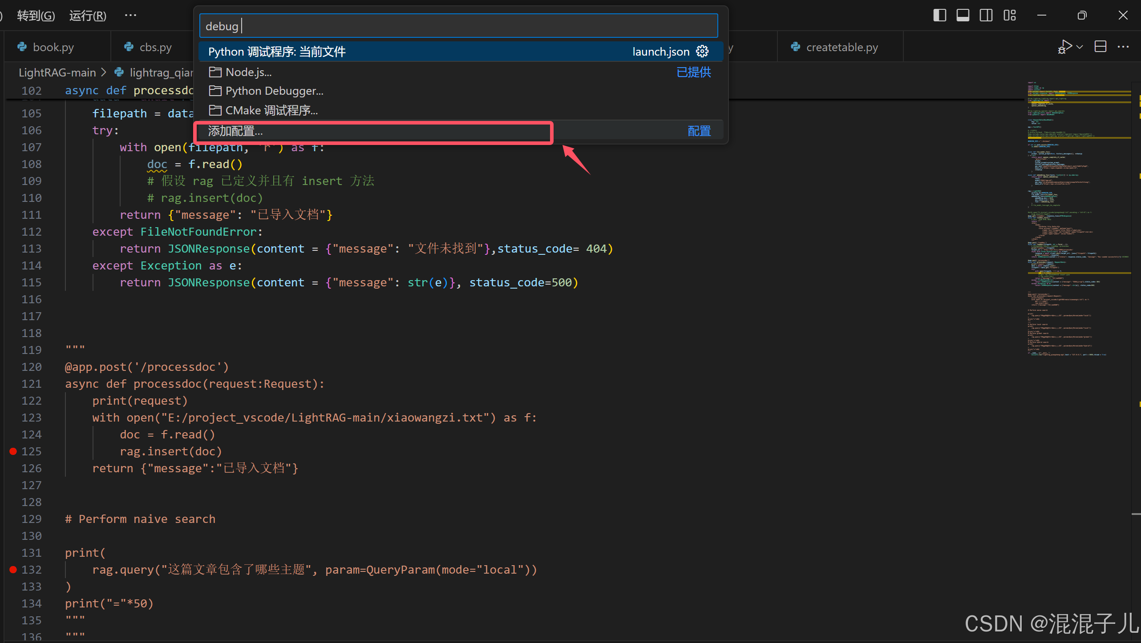This screenshot has width=1141, height=643.
Task: Restore down the window
Action: pyautogui.click(x=1082, y=16)
